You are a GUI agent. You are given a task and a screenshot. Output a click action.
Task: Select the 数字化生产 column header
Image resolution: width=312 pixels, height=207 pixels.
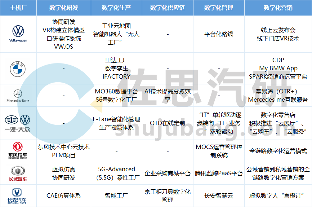pyautogui.click(x=116, y=8)
